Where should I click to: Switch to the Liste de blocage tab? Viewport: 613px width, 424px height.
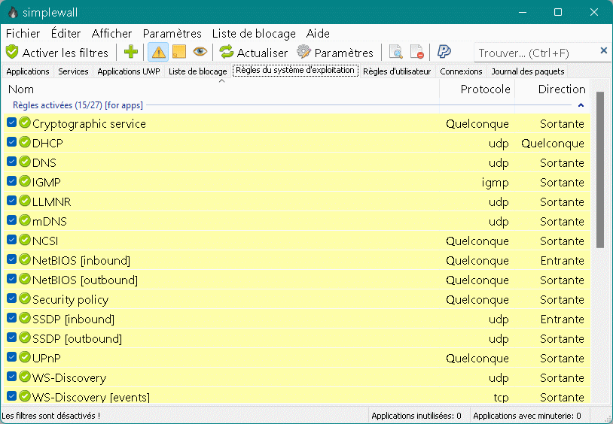pyautogui.click(x=198, y=71)
